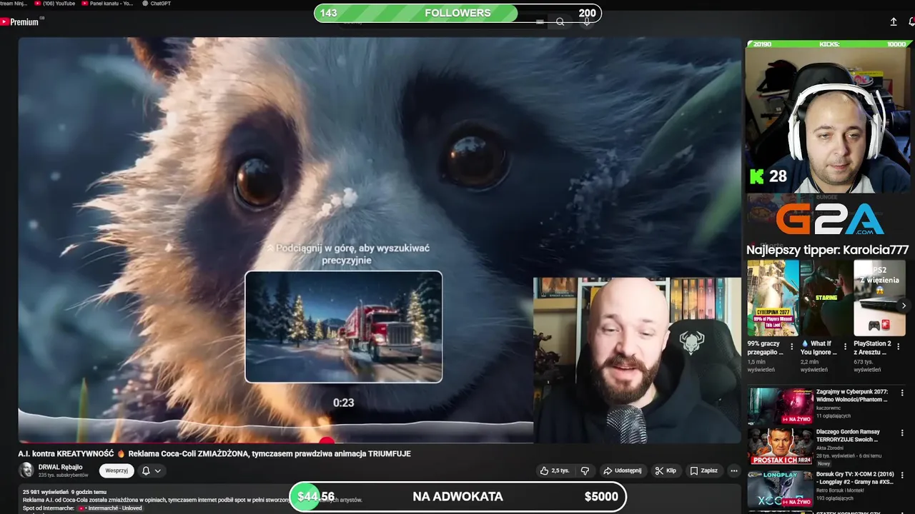Open options menu for Borsuk Gry TV video
Image resolution: width=915 pixels, height=514 pixels.
(x=902, y=474)
